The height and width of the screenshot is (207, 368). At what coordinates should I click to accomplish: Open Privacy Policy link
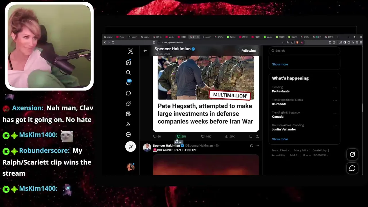coord(301,150)
